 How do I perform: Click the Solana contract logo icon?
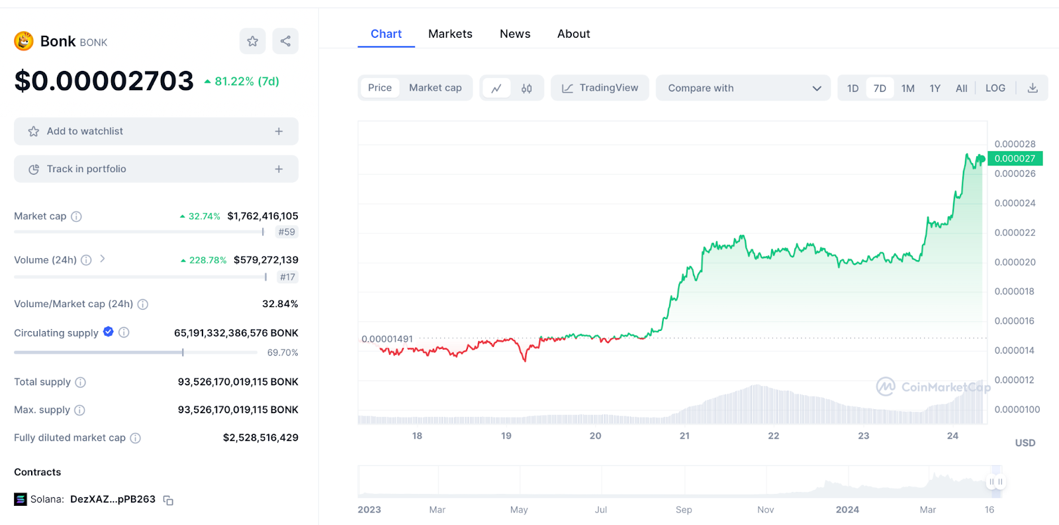click(21, 499)
